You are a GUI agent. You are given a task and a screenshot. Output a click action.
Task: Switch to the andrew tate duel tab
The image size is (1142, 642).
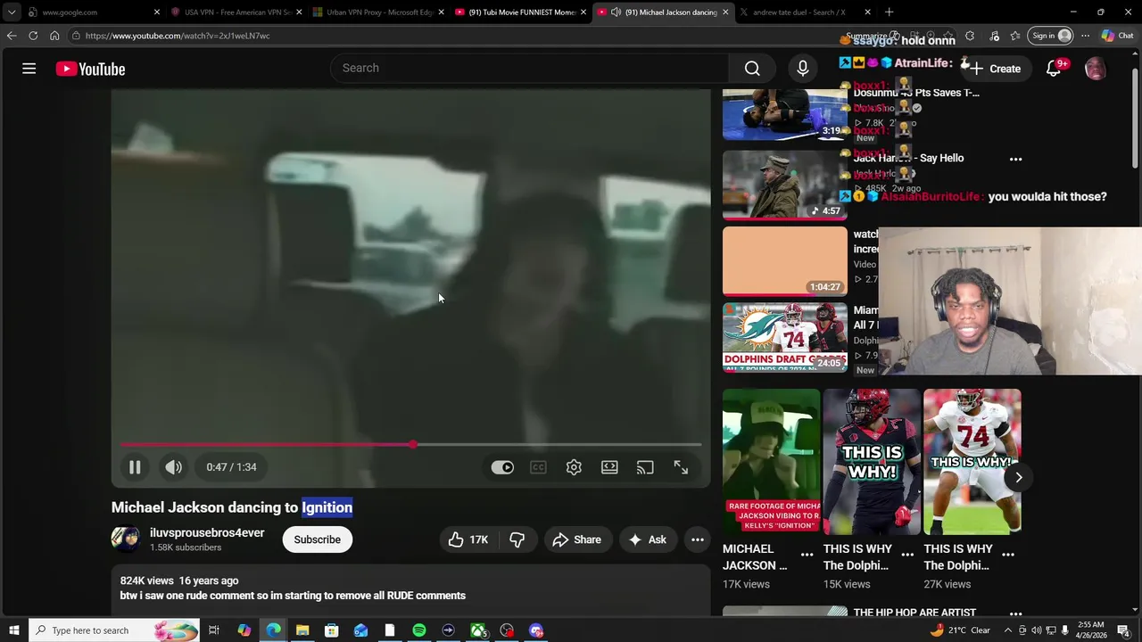[x=804, y=12]
